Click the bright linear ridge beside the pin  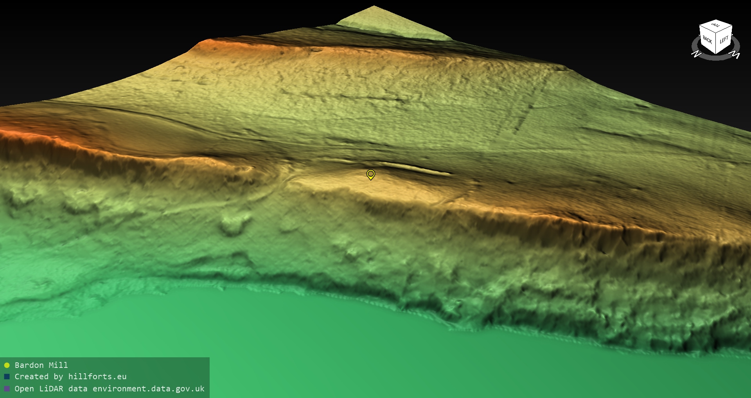(415, 168)
